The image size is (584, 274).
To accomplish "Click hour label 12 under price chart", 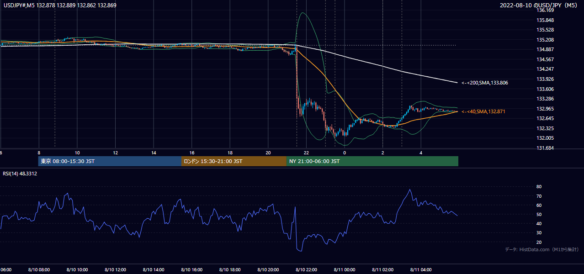I will tap(116, 153).
